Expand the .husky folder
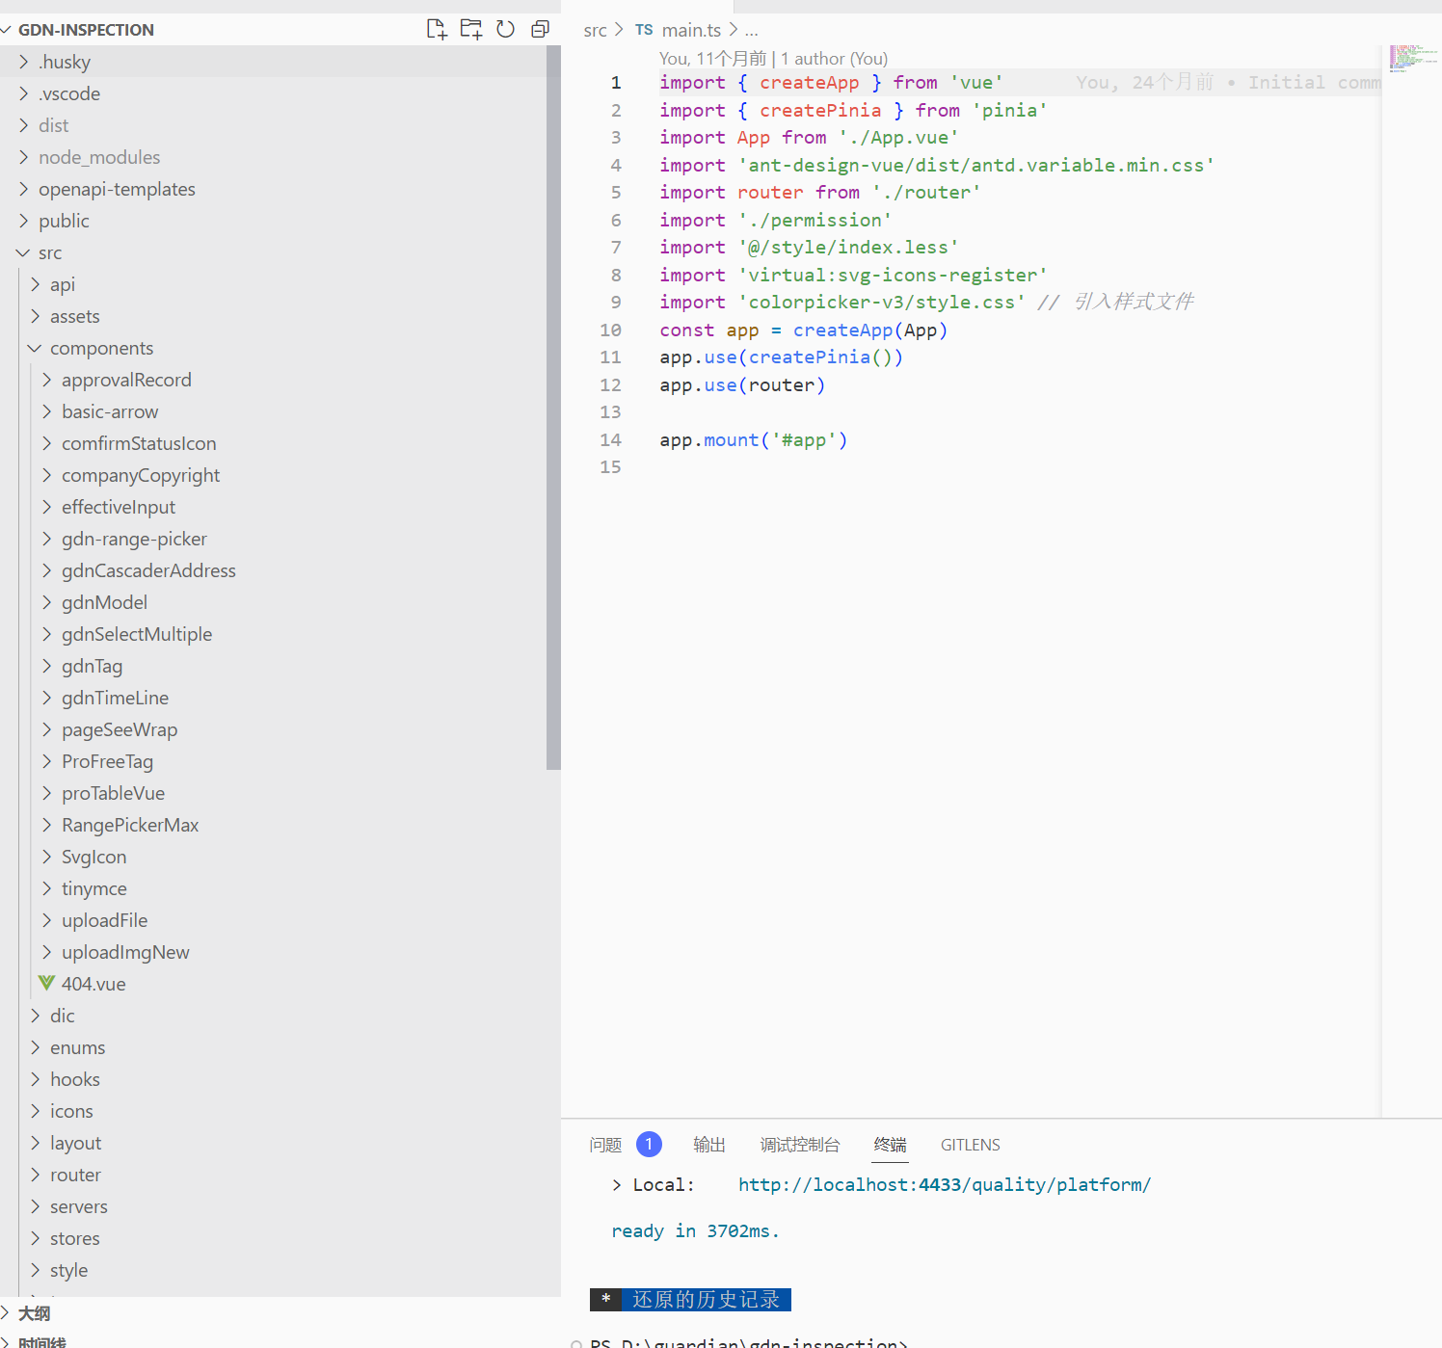This screenshot has width=1442, height=1348. [24, 62]
